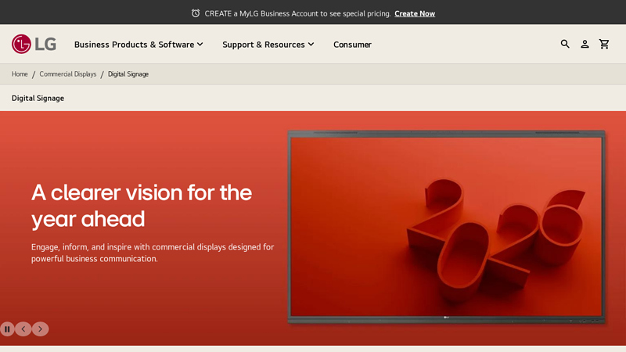The image size is (626, 352).
Task: Go to Commercial Displays breadcrumb
Action: point(68,74)
